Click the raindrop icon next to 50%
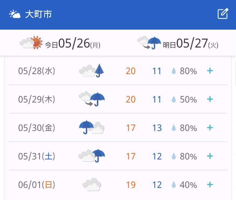This screenshot has height=200, width=236. pos(174,99)
